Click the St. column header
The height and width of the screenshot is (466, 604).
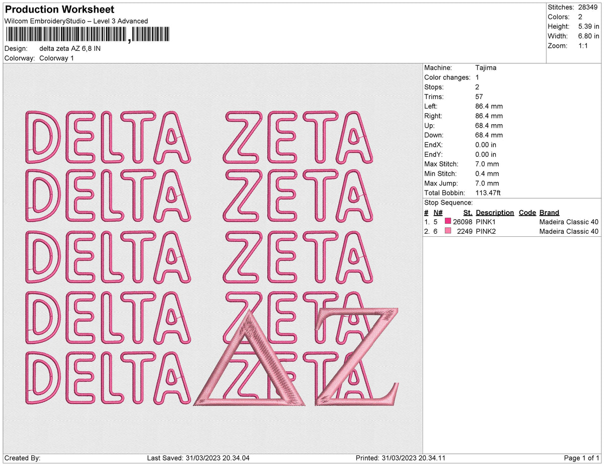coord(468,212)
